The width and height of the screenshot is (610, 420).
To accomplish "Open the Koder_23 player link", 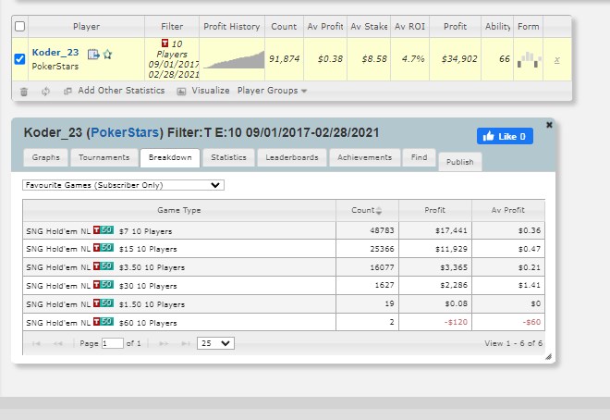I will pyautogui.click(x=55, y=53).
